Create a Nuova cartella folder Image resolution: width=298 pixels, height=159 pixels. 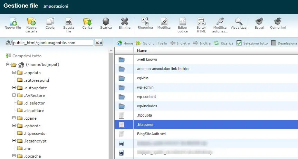pos(31,25)
